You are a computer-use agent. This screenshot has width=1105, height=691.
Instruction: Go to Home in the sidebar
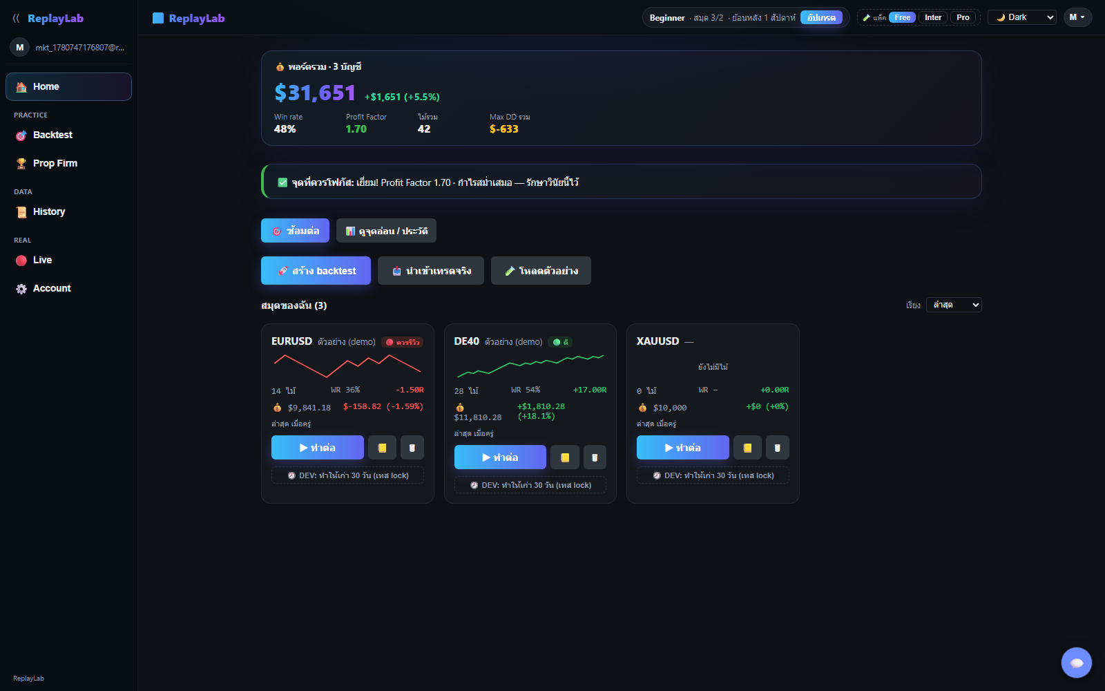click(68, 86)
